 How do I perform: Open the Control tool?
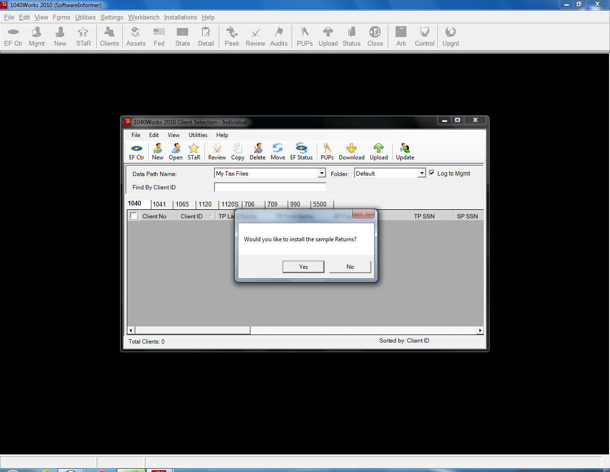(425, 37)
